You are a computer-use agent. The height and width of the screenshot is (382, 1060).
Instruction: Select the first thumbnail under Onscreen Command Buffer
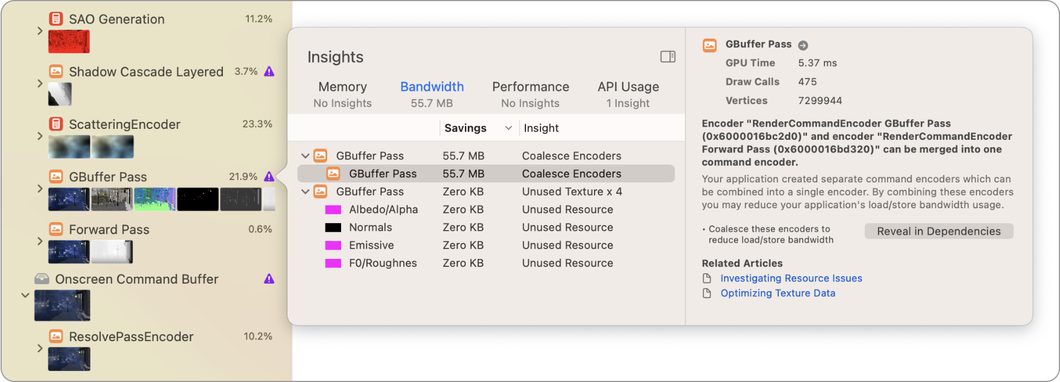[62, 305]
